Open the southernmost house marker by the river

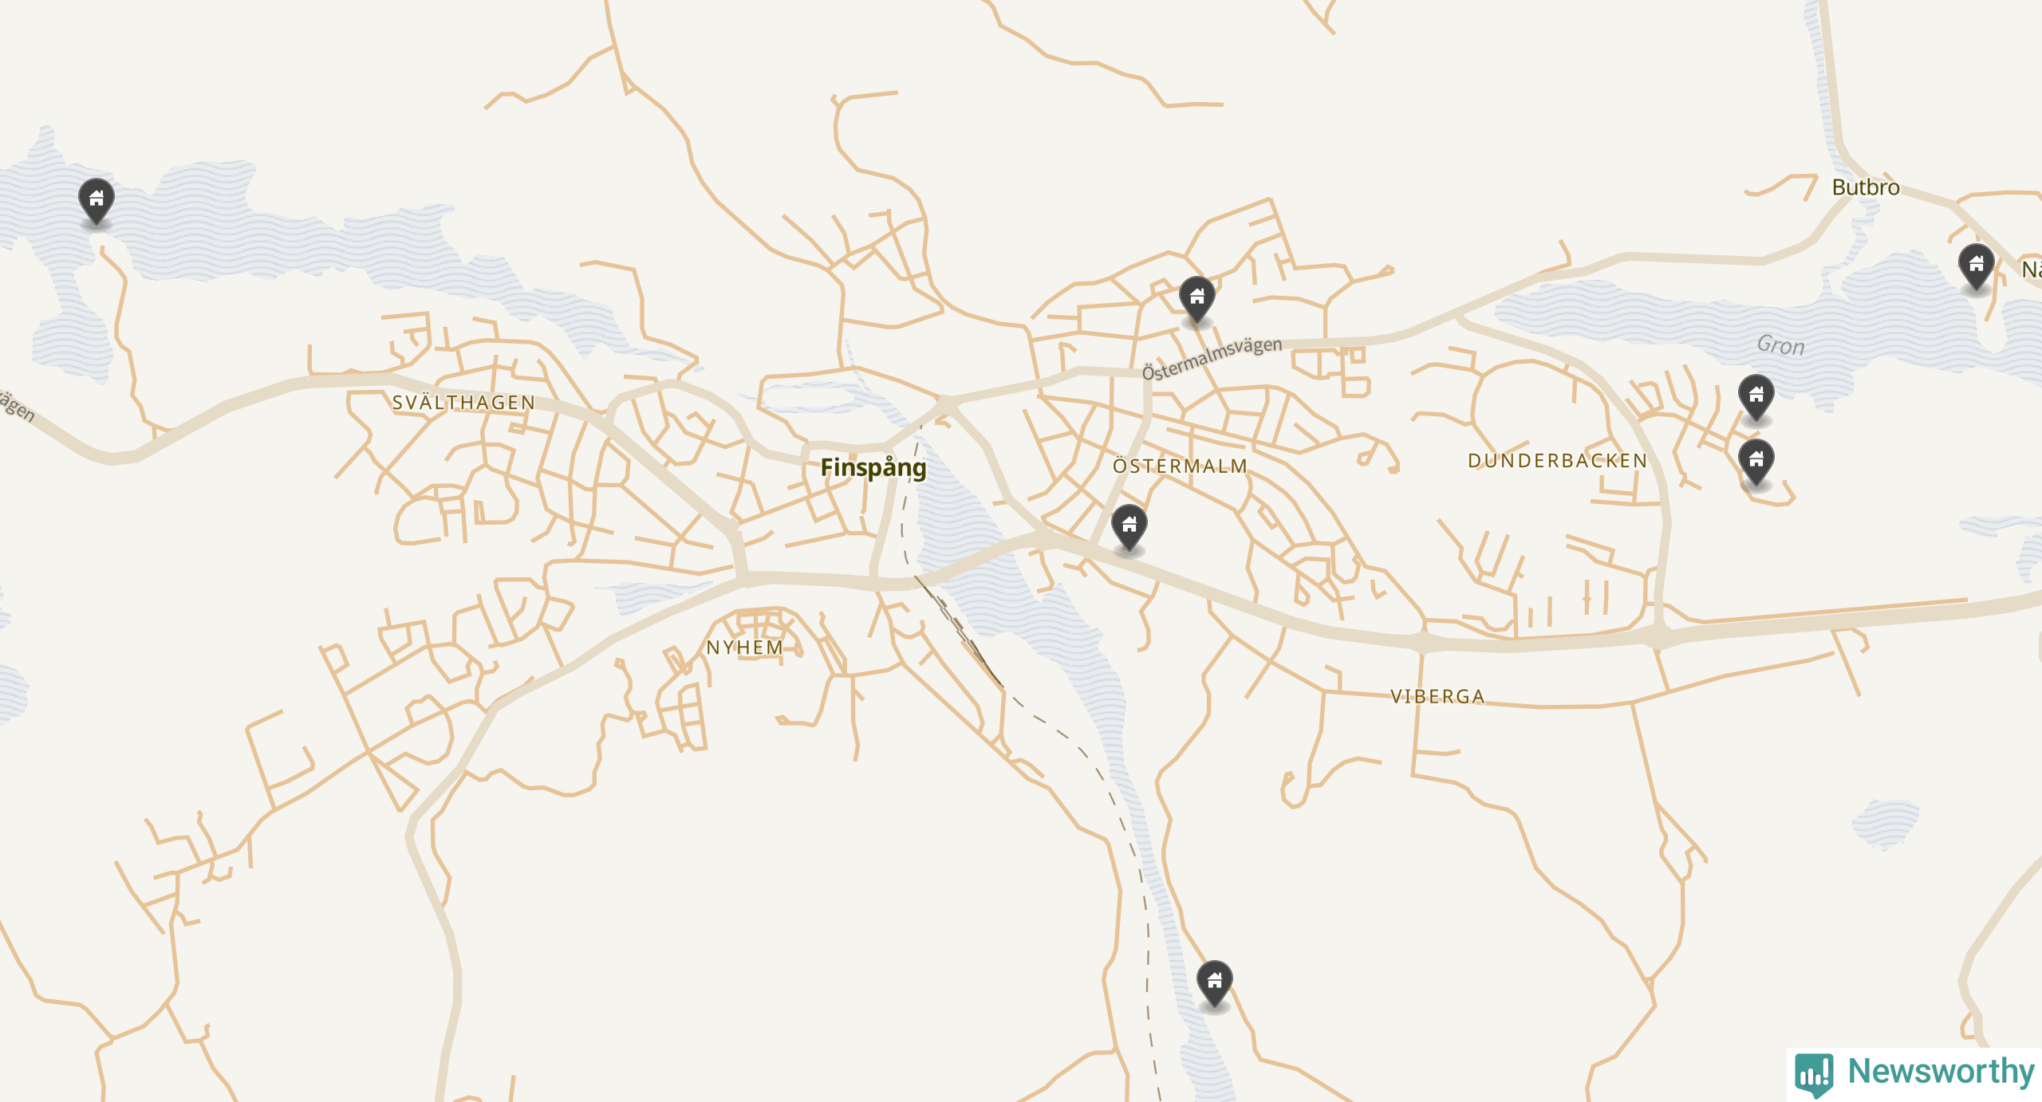point(1214,984)
